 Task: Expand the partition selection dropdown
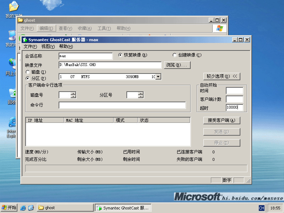click(158, 77)
